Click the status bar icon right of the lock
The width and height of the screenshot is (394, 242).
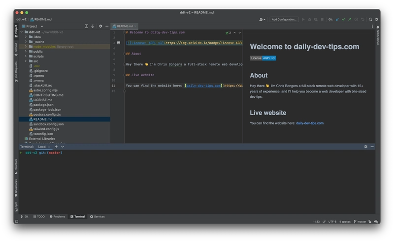(376, 222)
